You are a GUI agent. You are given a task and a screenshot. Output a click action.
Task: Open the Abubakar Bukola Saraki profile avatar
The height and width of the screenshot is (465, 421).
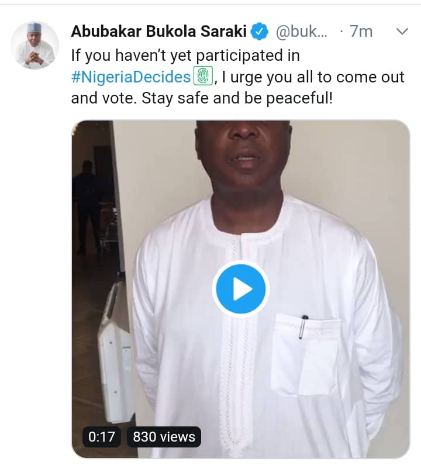[x=35, y=45]
